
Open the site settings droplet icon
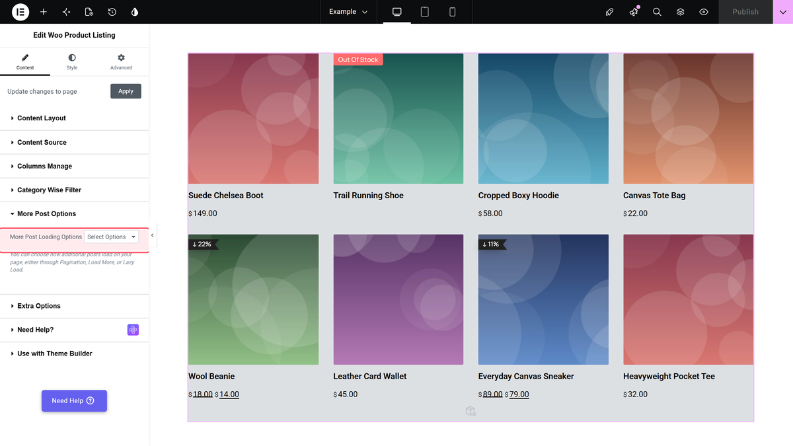[x=135, y=12]
